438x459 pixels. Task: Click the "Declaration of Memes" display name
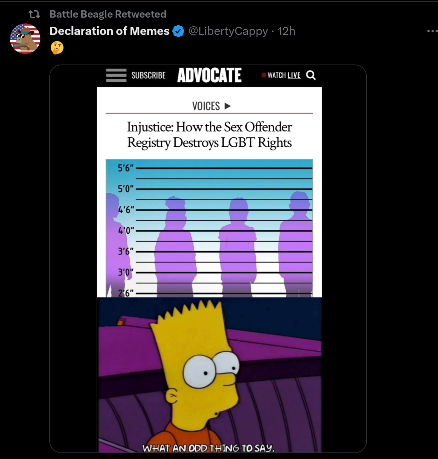[x=109, y=31]
